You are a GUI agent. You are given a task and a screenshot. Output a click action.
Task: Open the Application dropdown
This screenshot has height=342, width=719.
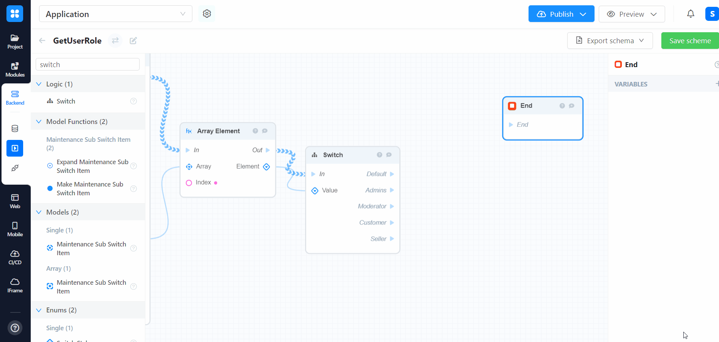pyautogui.click(x=115, y=14)
